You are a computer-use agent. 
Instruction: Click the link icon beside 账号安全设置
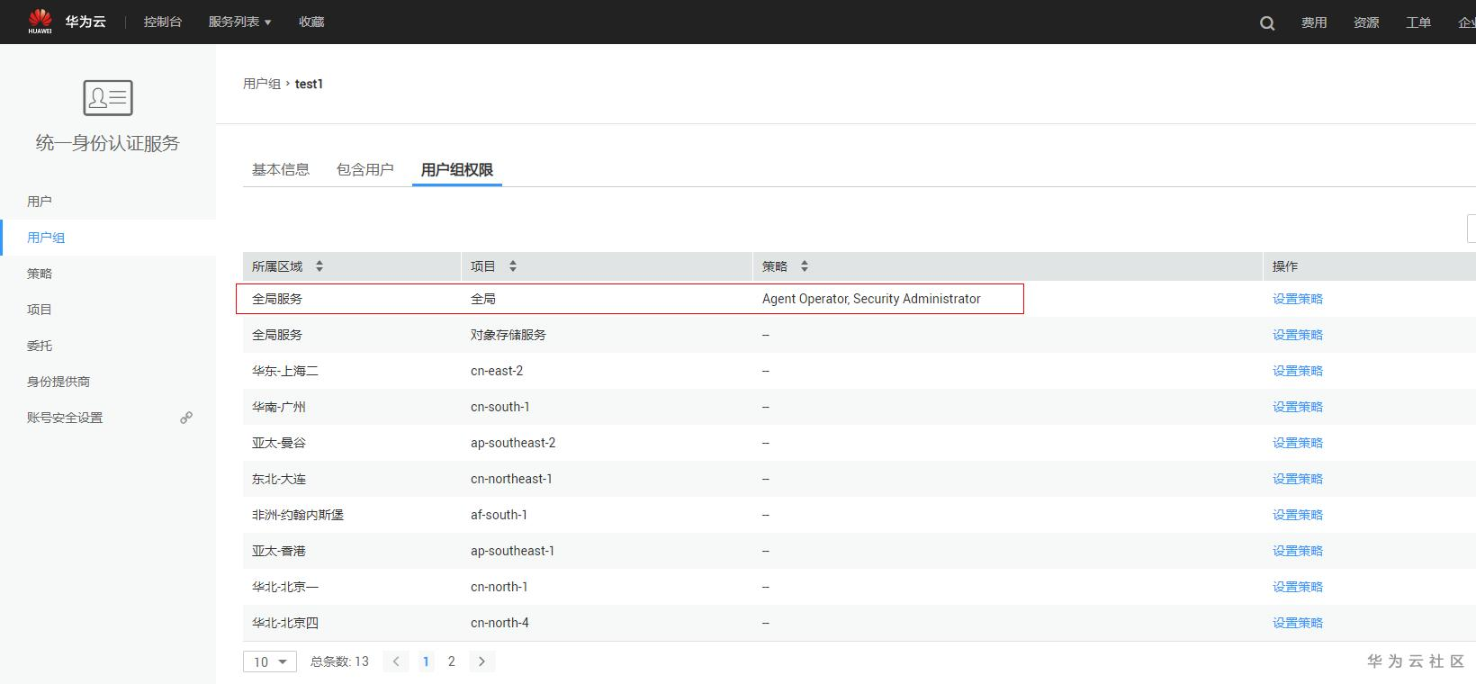(186, 418)
